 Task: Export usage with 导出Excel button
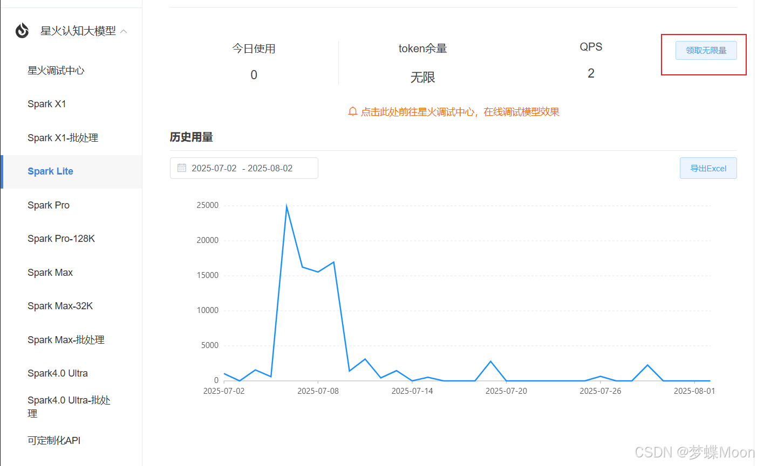(x=708, y=168)
